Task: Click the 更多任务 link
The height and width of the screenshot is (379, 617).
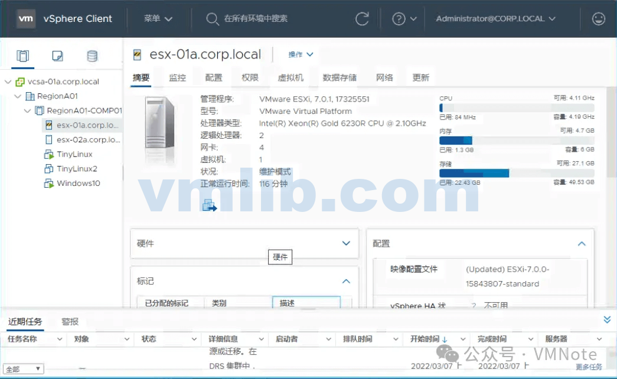Action: pyautogui.click(x=588, y=367)
